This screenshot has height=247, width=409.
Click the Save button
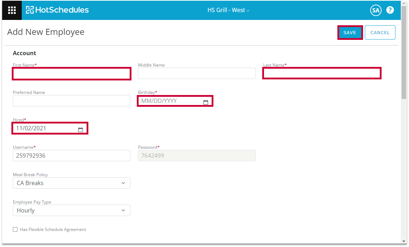(x=350, y=32)
